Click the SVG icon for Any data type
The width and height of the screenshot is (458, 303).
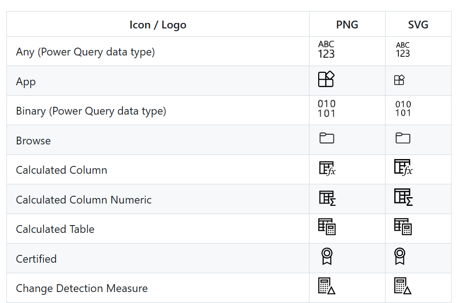coord(403,50)
